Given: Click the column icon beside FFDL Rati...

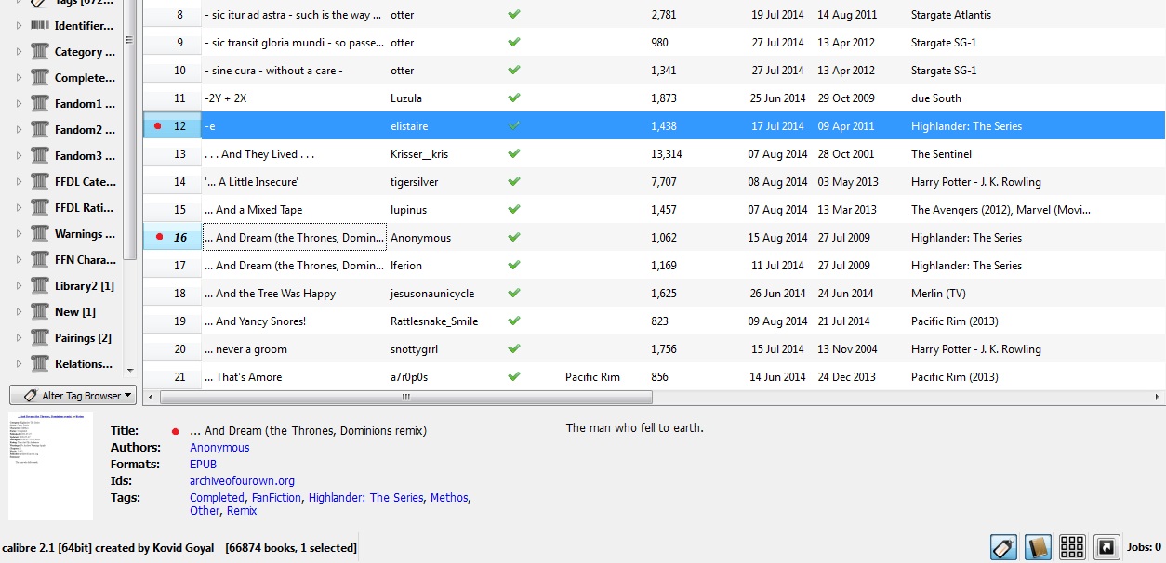Looking at the screenshot, I should click(39, 208).
